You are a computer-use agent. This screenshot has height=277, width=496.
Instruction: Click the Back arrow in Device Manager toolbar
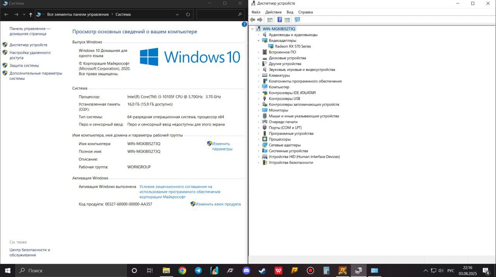pos(253,20)
